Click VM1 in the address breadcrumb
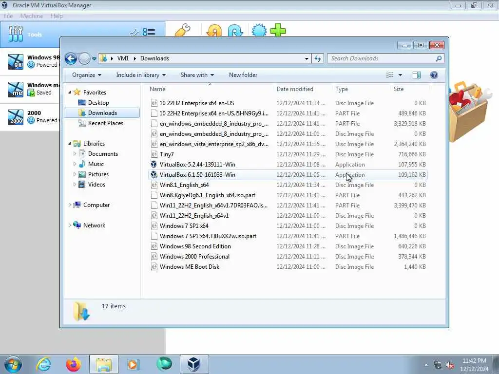The width and height of the screenshot is (499, 374). [123, 58]
